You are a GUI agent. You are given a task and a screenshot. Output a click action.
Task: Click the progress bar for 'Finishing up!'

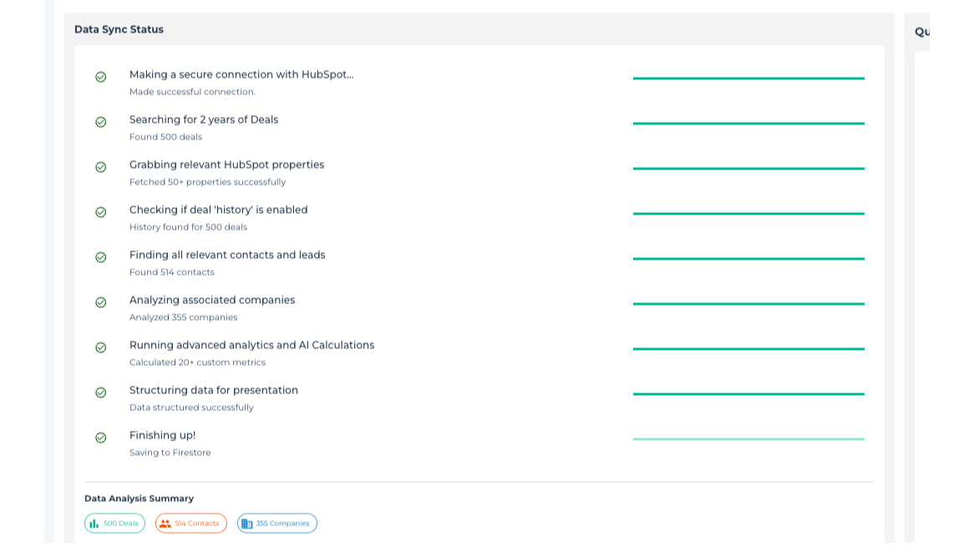pyautogui.click(x=748, y=438)
